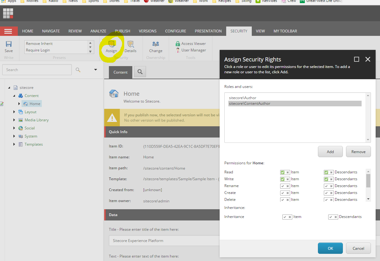This screenshot has width=380, height=261.
Task: Apply the Require Login preset
Action: pos(38,50)
